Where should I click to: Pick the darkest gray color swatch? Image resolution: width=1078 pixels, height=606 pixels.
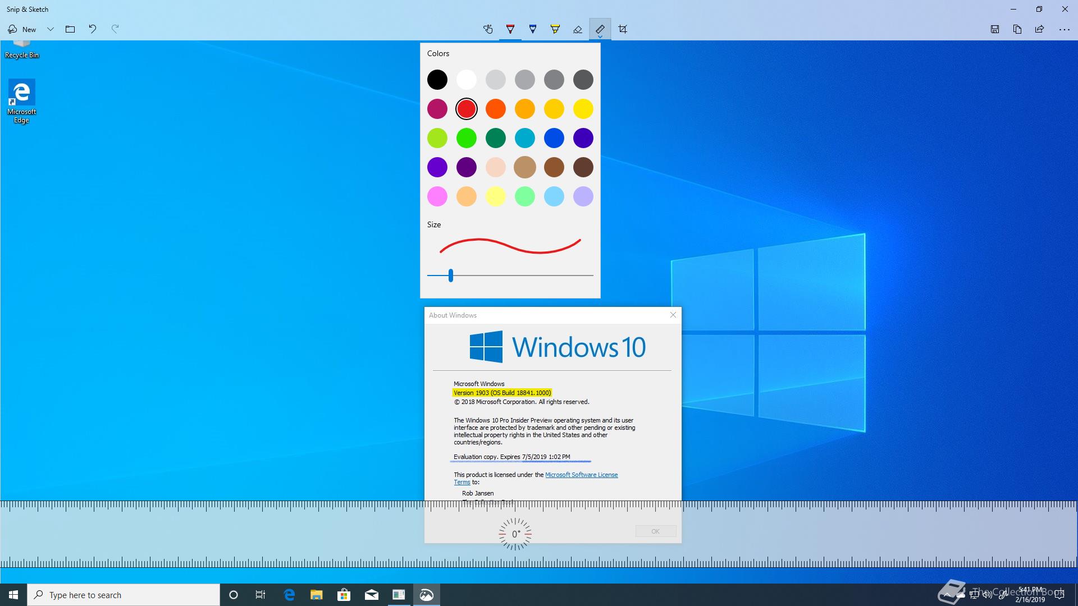pos(583,80)
